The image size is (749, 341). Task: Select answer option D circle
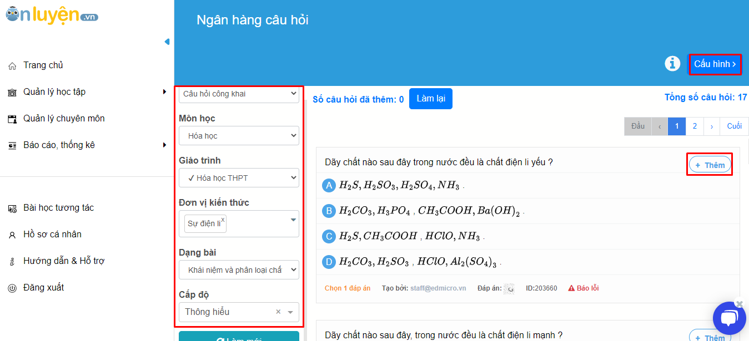point(329,262)
